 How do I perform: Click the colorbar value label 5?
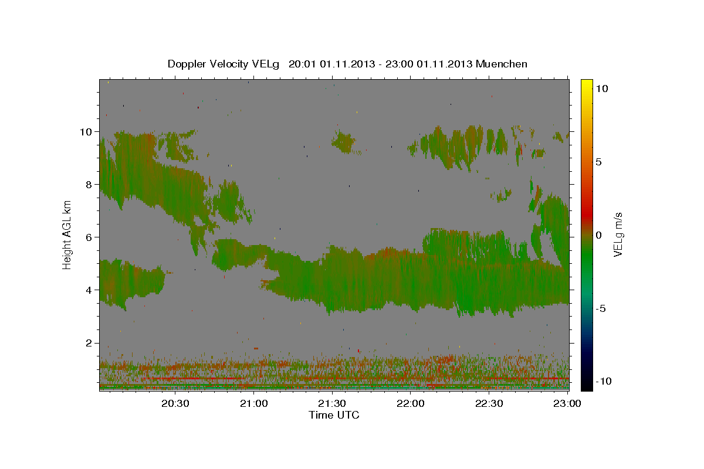click(x=598, y=162)
